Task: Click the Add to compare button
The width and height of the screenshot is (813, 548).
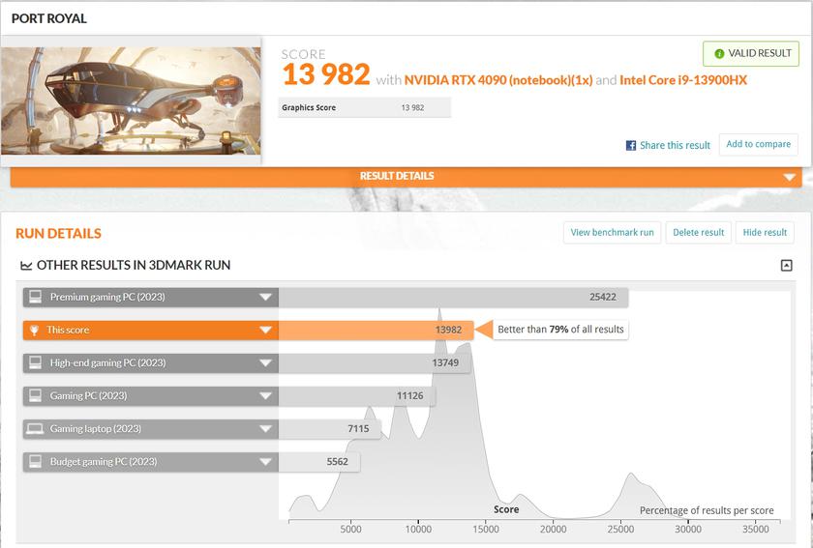Action: coord(758,144)
